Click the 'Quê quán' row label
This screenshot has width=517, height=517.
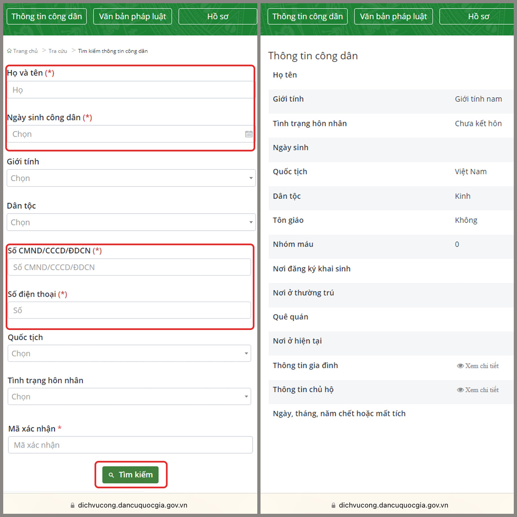pos(290,317)
